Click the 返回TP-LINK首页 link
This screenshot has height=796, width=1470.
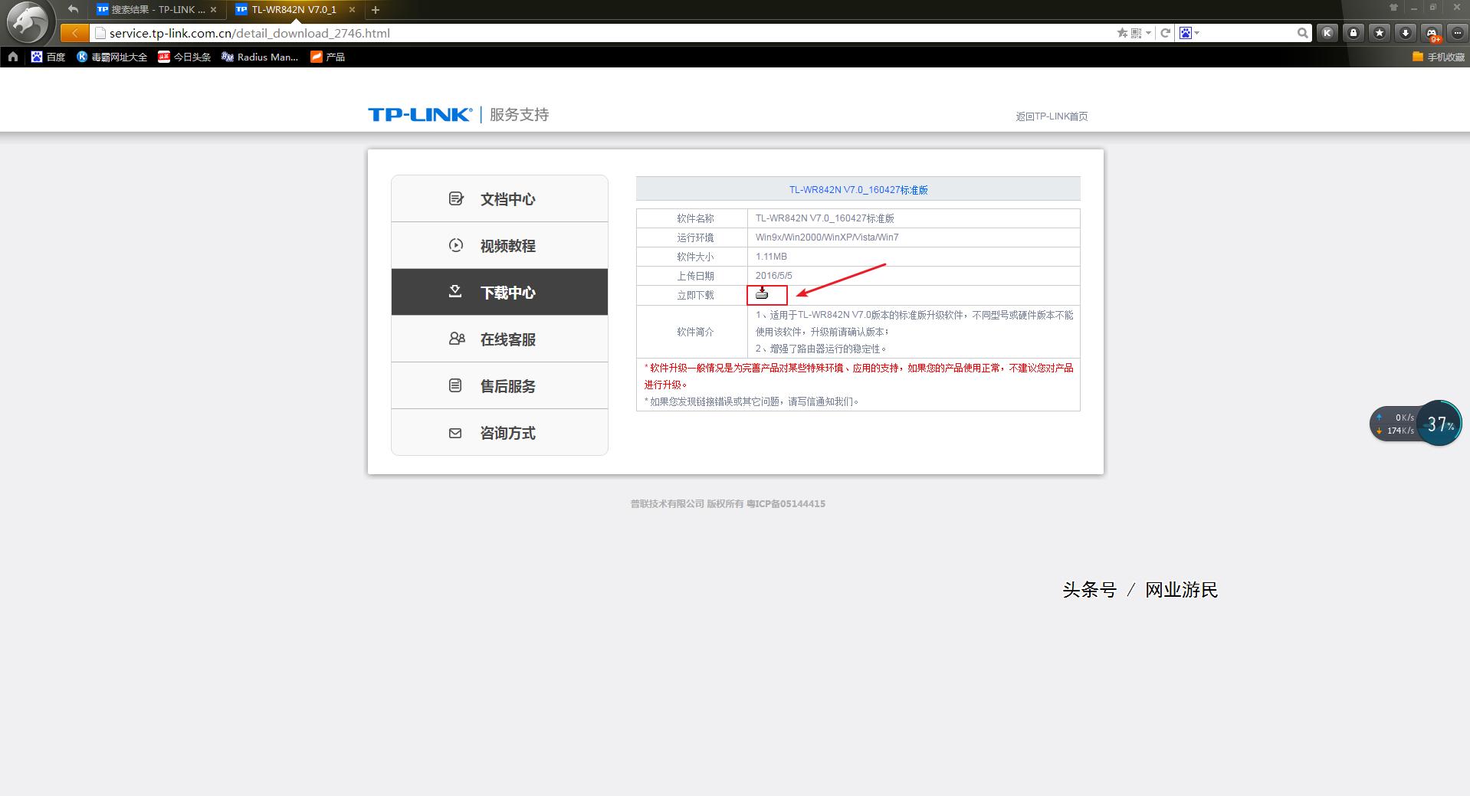(1052, 116)
